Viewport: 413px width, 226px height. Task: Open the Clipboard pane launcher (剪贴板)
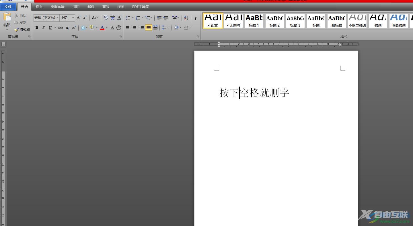[29, 37]
